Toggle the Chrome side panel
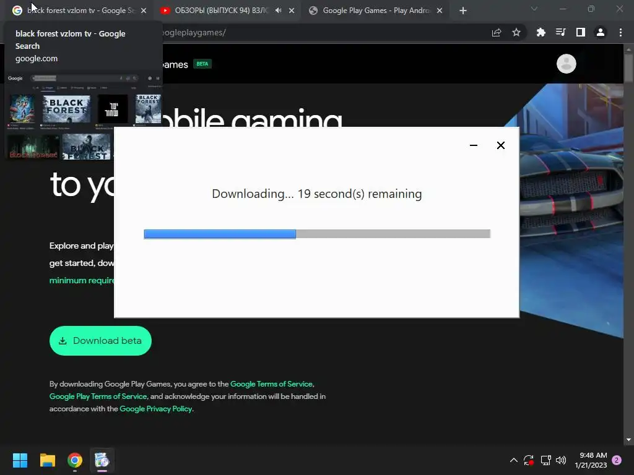634x475 pixels. click(581, 32)
